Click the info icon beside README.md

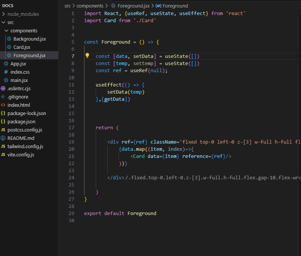tap(3, 138)
